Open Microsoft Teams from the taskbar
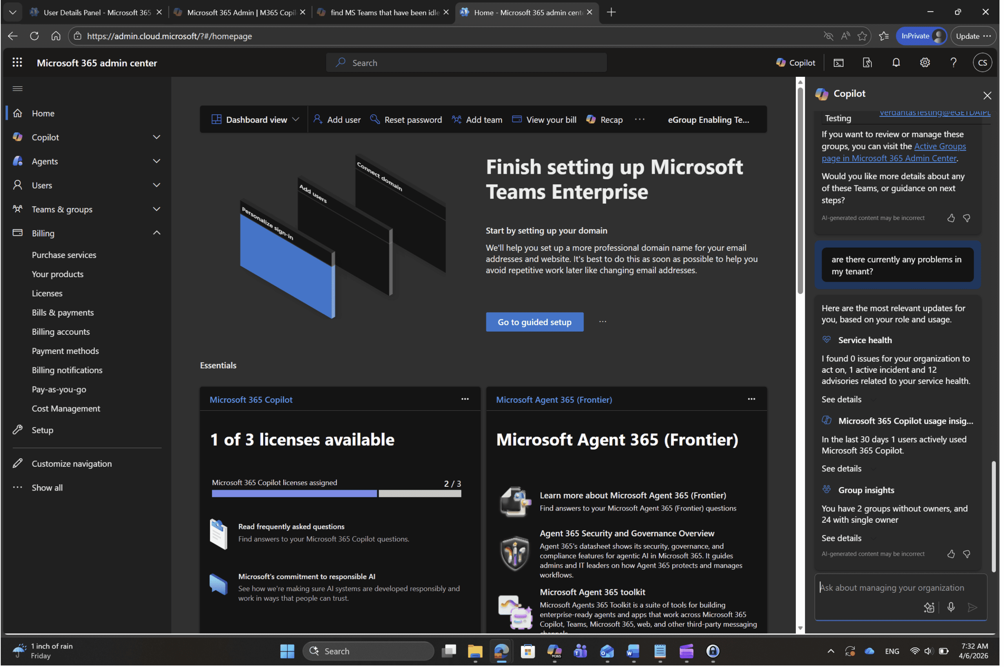 (580, 651)
